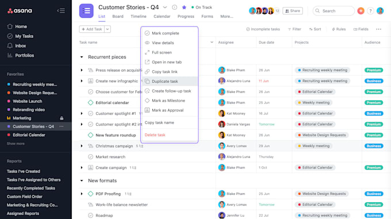This screenshot has height=219, width=391.
Task: Click the orange plus quick-add button
Action: point(361,11)
